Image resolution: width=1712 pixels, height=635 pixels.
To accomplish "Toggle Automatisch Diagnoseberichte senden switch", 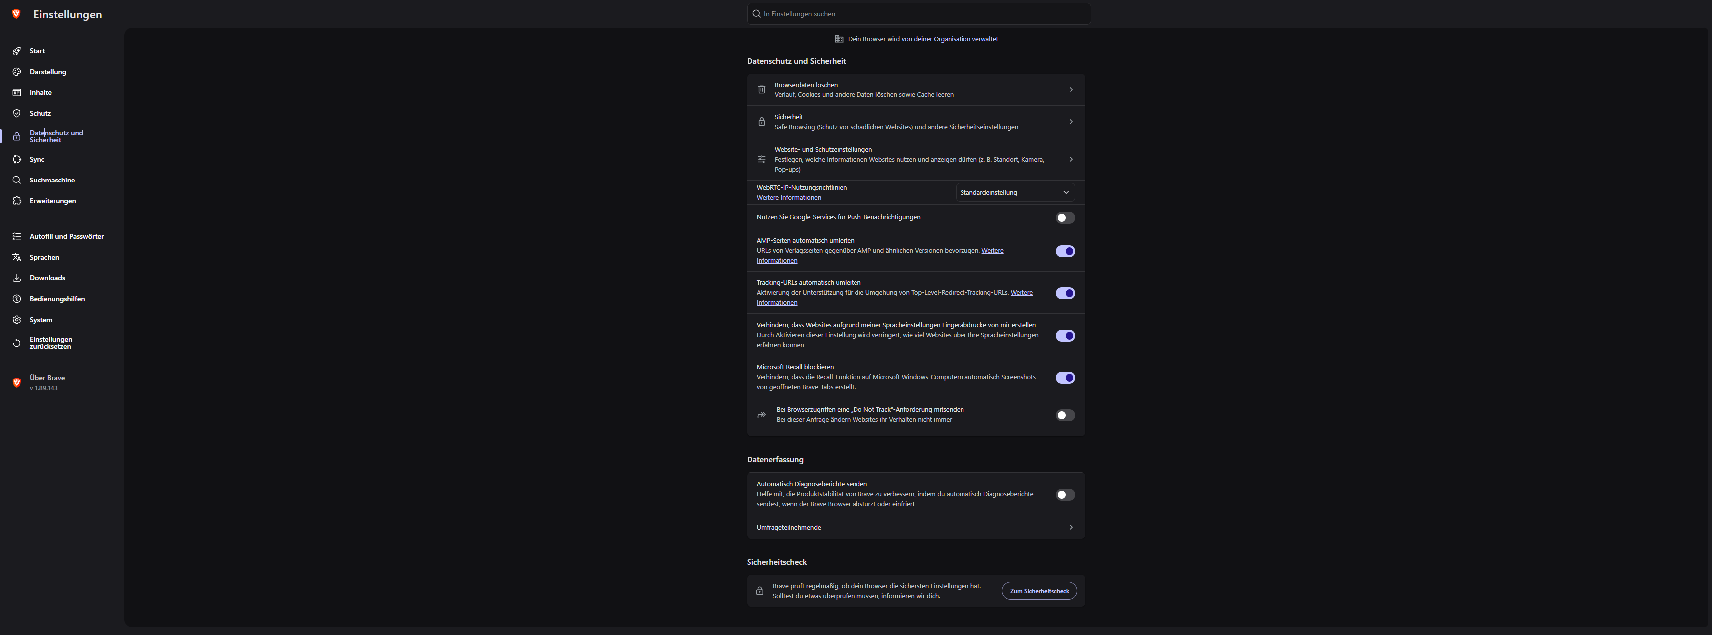I will pos(1065,495).
